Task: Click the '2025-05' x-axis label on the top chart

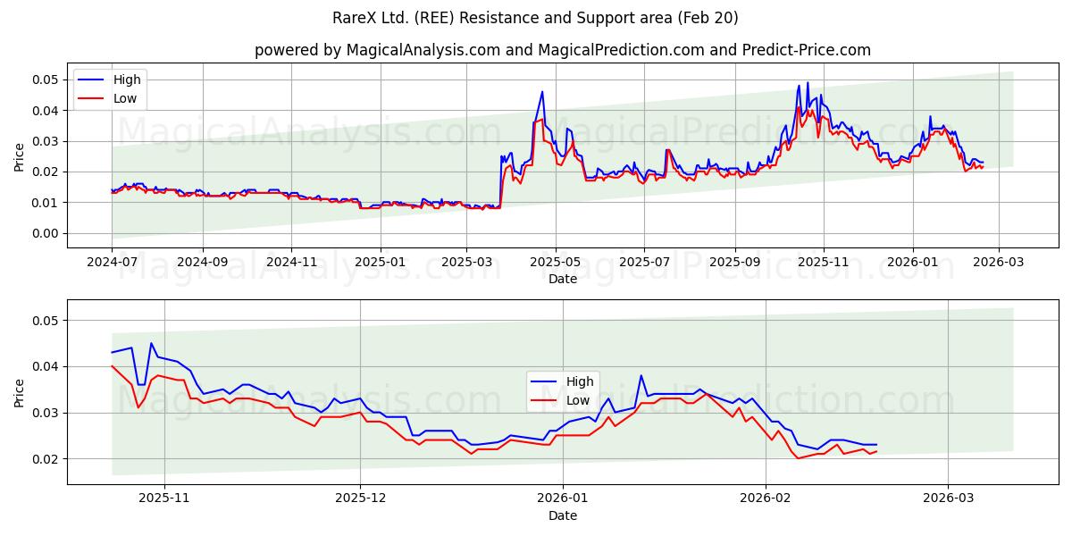Action: tap(556, 263)
